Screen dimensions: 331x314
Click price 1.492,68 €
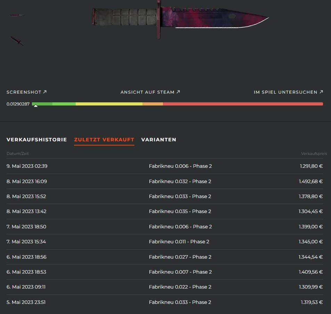click(311, 181)
